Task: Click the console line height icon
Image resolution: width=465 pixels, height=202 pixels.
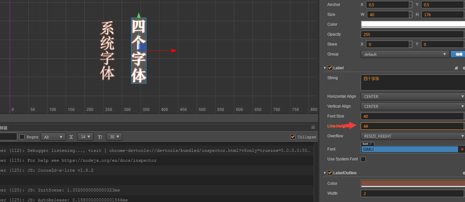Action: coord(100,137)
